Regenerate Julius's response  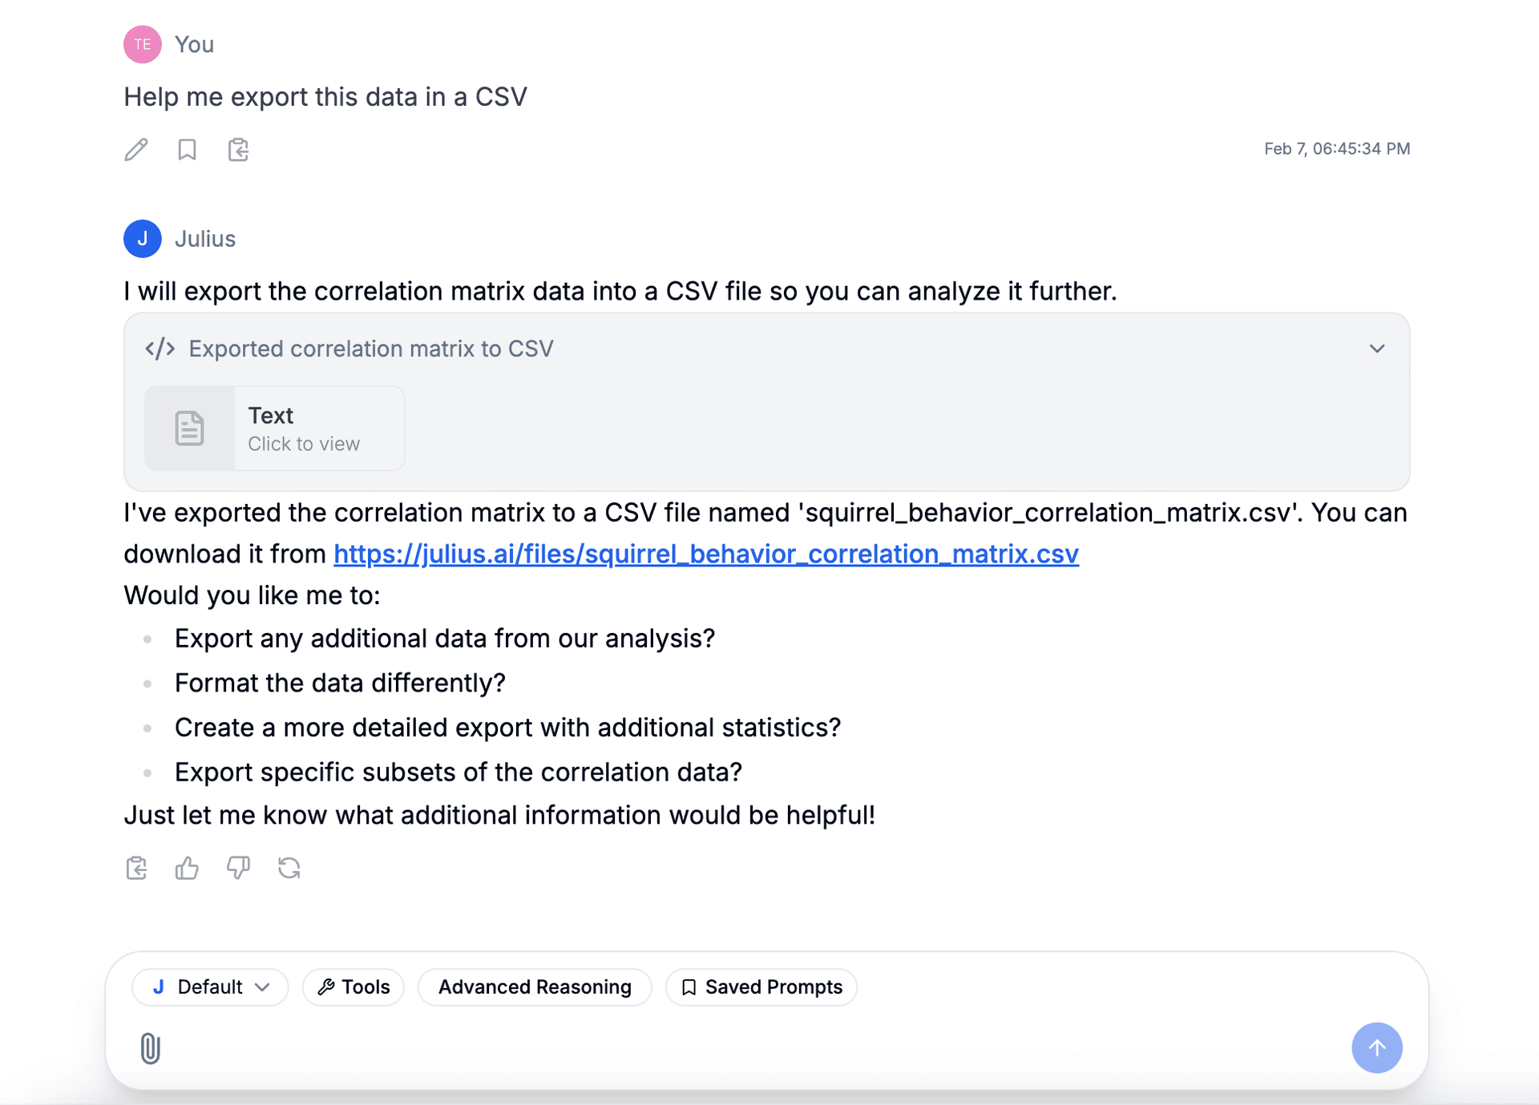tap(289, 868)
